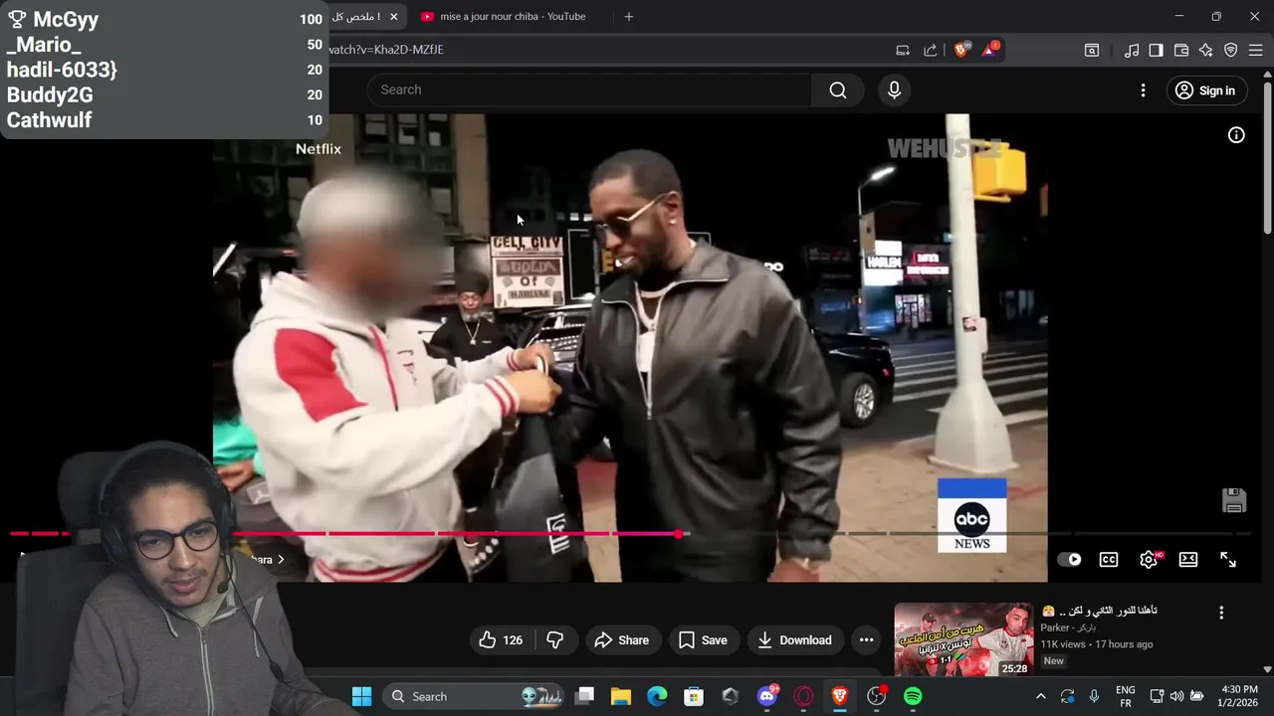Click the YouTube search magnifier button
The image size is (1274, 716).
[838, 90]
